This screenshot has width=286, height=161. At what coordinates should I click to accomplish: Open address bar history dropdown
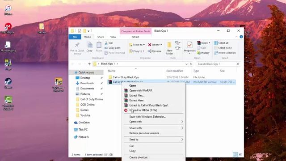(186, 64)
